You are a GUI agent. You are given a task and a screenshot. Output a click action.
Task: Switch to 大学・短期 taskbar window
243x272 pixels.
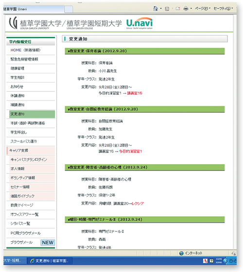pos(15,261)
